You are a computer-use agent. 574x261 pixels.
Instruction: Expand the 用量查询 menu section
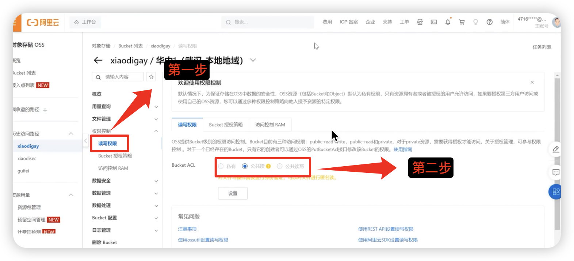tap(156, 107)
